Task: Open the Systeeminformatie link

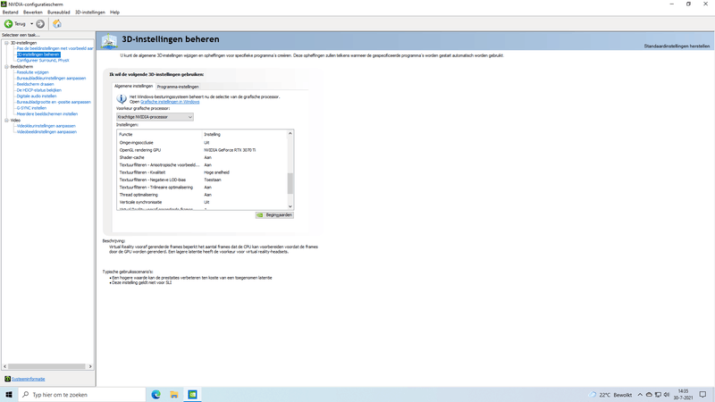Action: point(29,379)
